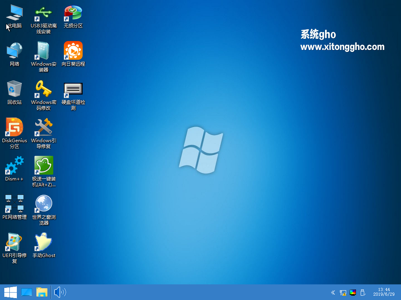Select the 网络 network icon
The height and width of the screenshot is (300, 401).
(14, 55)
